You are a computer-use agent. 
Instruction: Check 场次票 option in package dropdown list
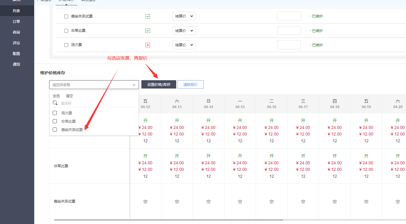pos(55,113)
